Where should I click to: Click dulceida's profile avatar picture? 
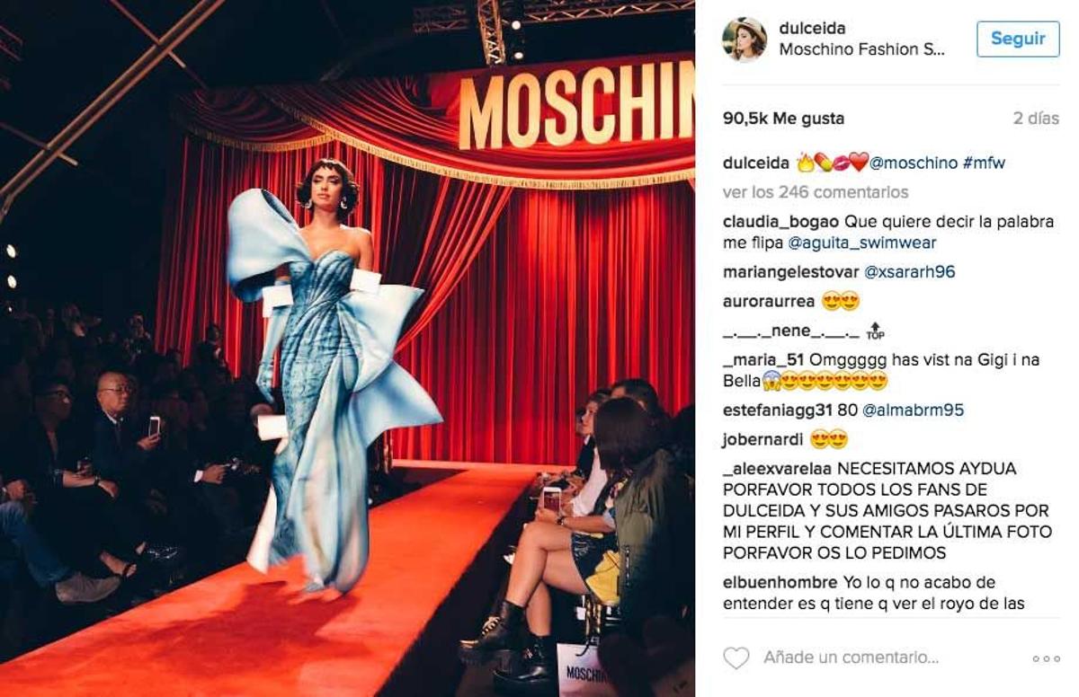pos(745,40)
